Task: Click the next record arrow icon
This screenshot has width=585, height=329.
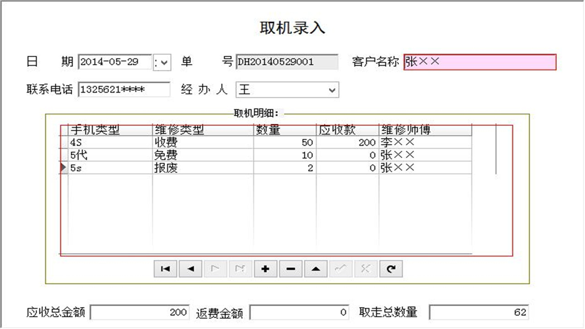Action: [215, 269]
